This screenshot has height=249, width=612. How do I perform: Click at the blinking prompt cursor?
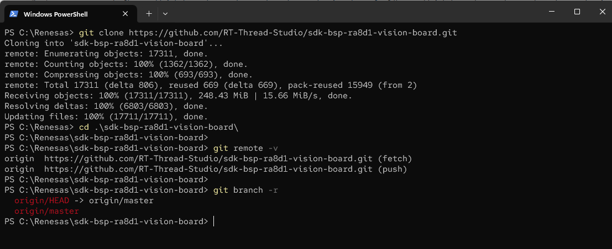(213, 221)
